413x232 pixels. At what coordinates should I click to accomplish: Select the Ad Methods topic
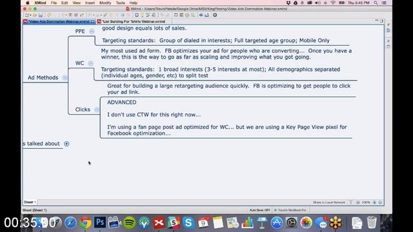(x=43, y=77)
